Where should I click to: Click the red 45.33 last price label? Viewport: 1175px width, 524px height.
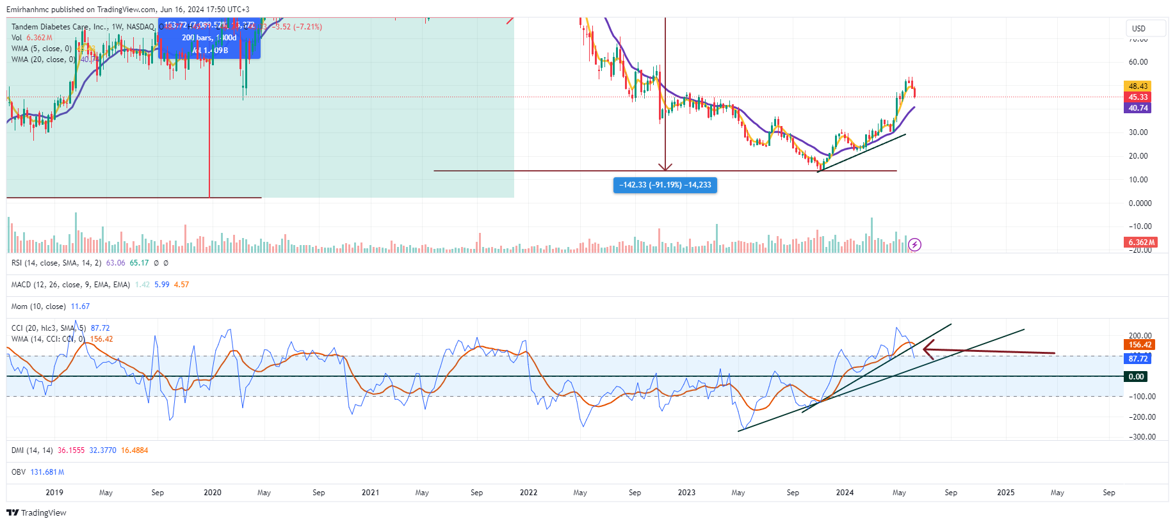1138,97
